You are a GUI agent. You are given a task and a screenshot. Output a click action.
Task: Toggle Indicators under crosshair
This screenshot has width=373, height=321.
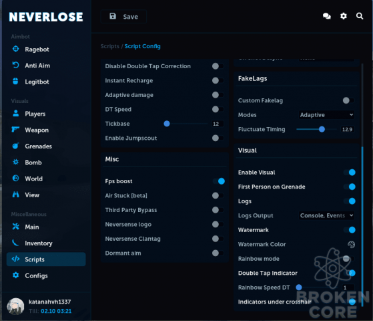pyautogui.click(x=349, y=302)
